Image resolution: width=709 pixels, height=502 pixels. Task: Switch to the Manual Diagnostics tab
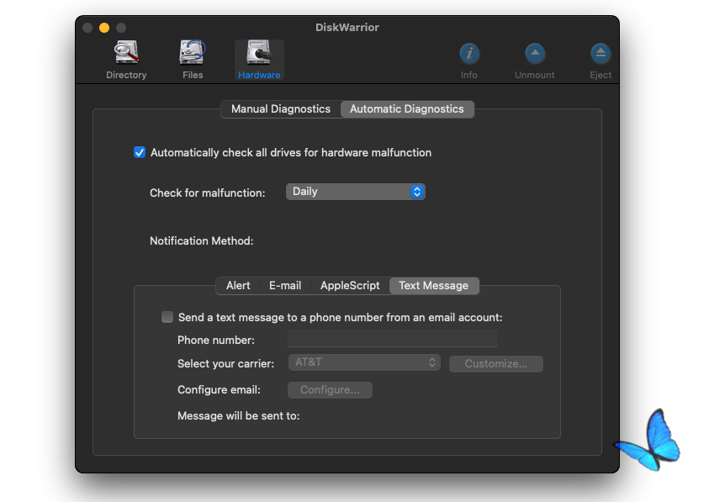coord(281,109)
